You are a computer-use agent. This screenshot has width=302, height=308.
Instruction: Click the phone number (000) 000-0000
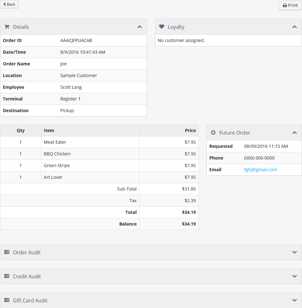(x=259, y=158)
